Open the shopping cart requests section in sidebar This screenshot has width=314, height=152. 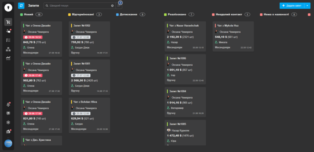tap(8, 22)
